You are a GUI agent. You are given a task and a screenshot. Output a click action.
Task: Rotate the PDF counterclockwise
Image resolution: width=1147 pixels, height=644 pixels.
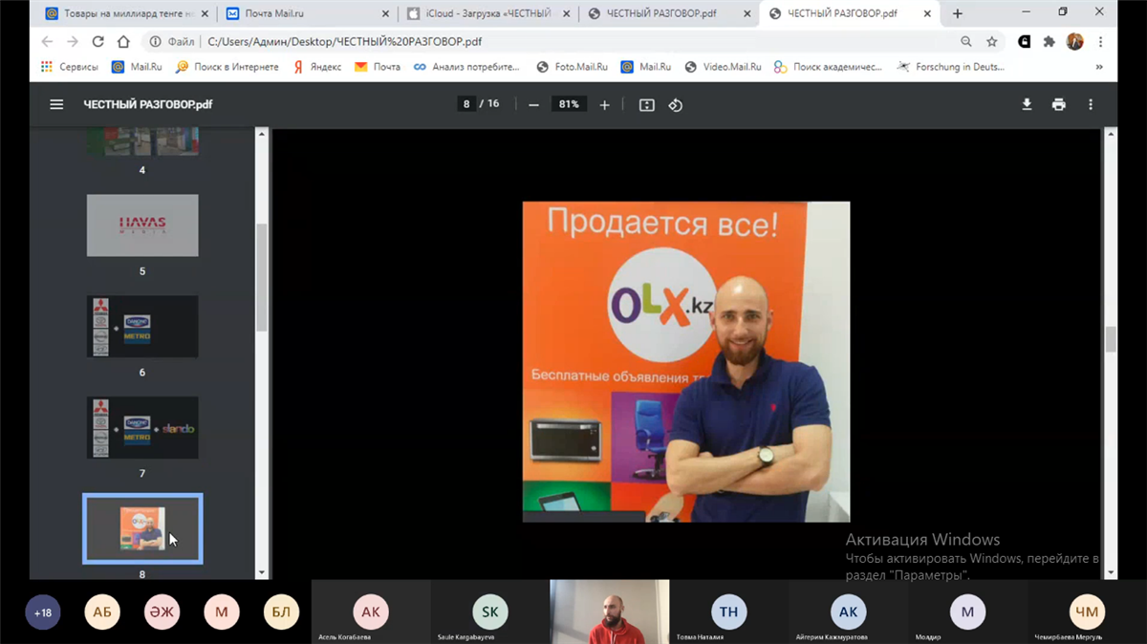(676, 105)
